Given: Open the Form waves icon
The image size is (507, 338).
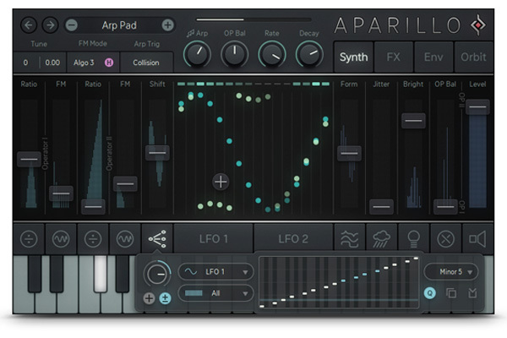Looking at the screenshot, I should [350, 239].
